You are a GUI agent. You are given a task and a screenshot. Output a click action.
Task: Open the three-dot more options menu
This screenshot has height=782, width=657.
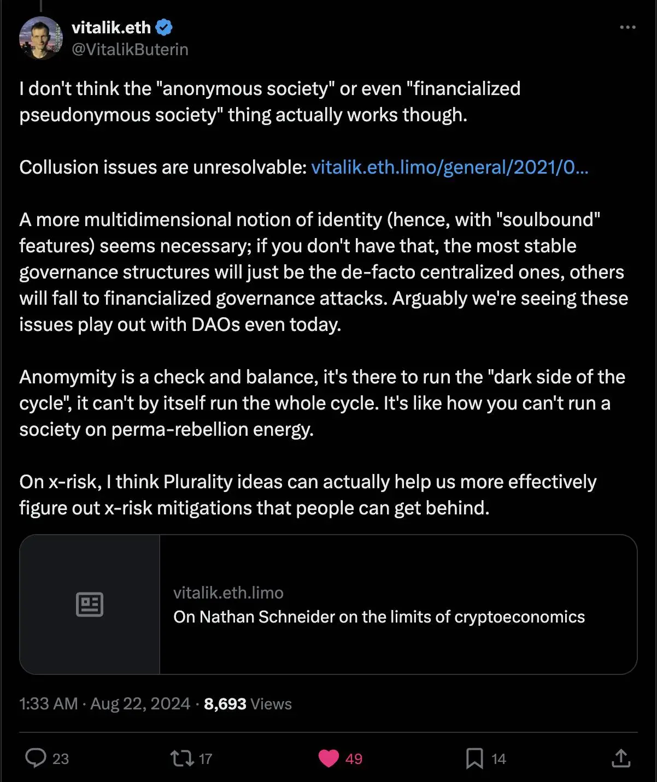click(x=627, y=27)
